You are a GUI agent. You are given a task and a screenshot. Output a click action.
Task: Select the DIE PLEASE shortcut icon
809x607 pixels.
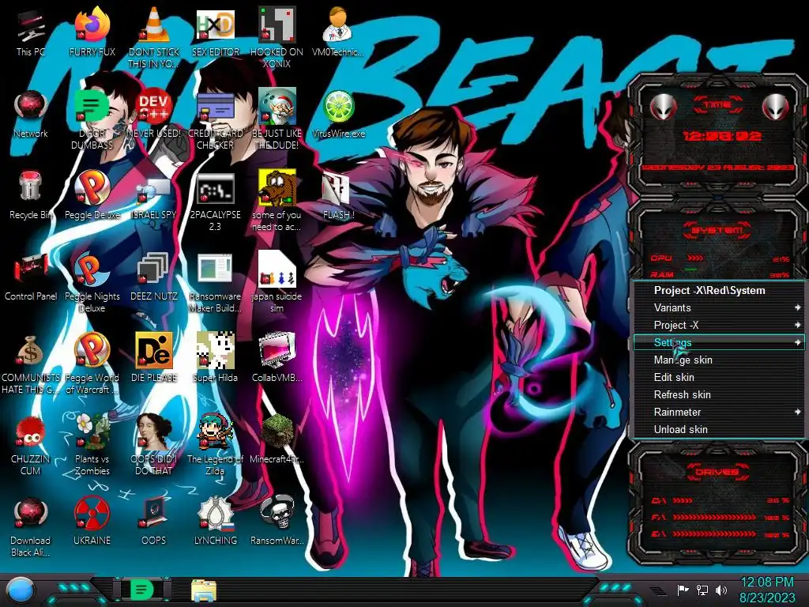(x=154, y=351)
